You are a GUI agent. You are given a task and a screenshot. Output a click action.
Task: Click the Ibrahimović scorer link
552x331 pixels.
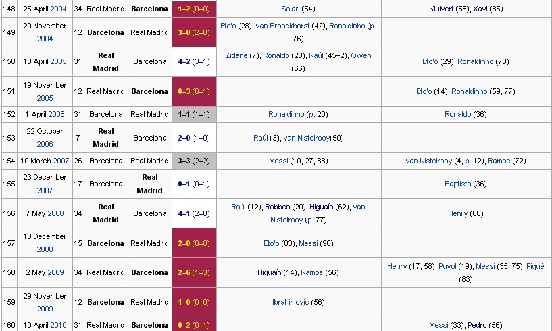[291, 302]
